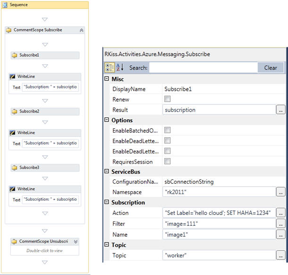Toggle the Renew checkbox

click(167, 99)
